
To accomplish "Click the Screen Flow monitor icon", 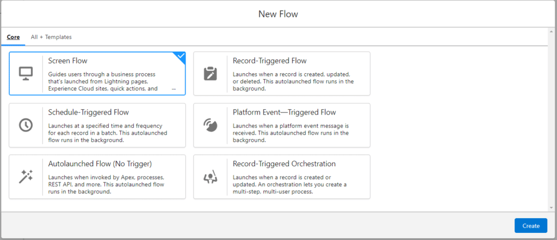I will 26,73.
